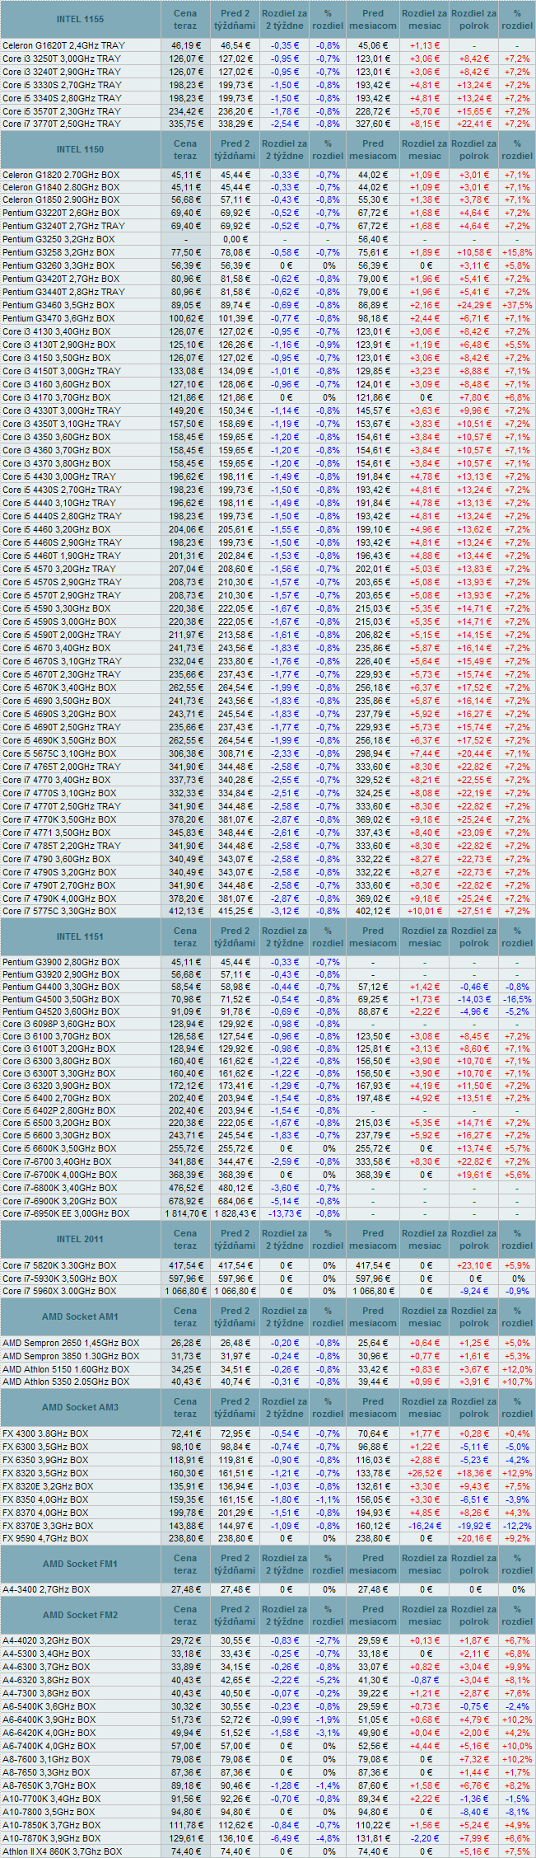Click AMD Sempron 2650 1,45GHz BOX
Screen dimensions: 536x1858
tap(71, 1343)
